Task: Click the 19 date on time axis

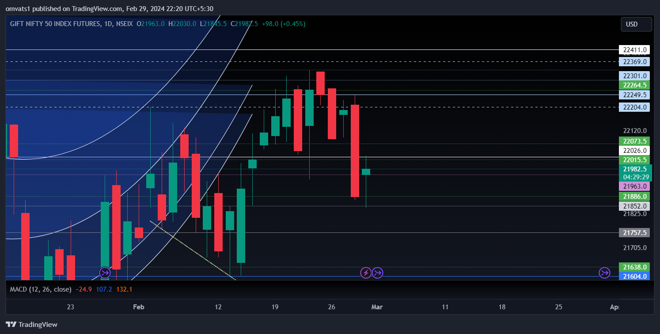Action: pos(275,307)
